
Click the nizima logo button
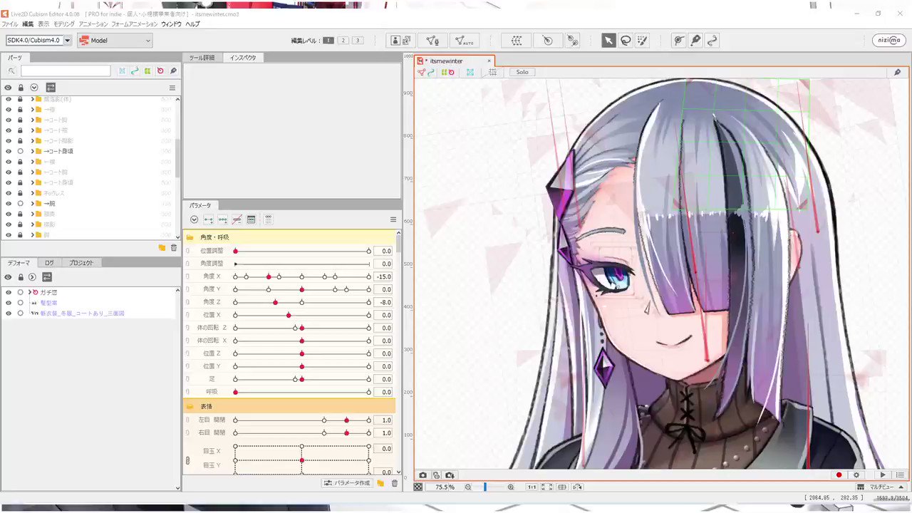coord(889,41)
